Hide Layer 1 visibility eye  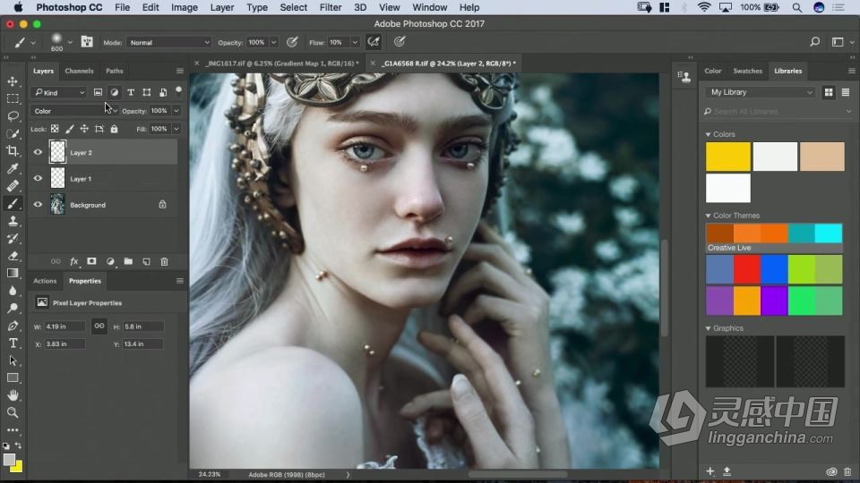point(38,179)
